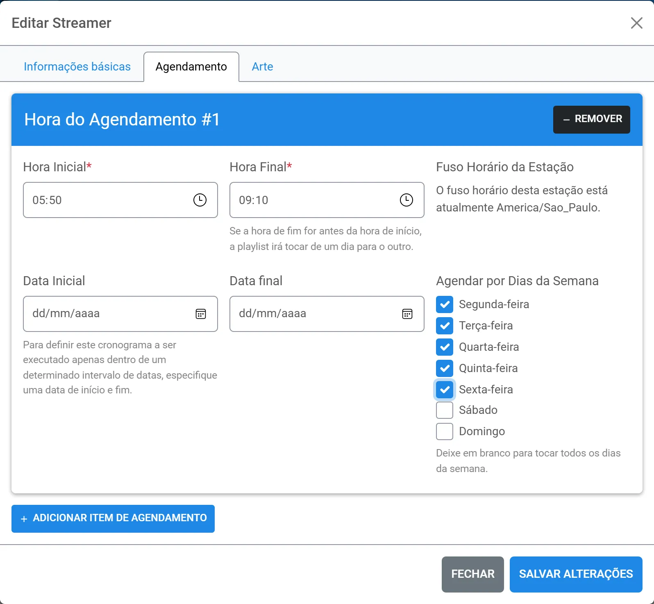Enable the Domingo checkbox
The height and width of the screenshot is (604, 654).
pyautogui.click(x=445, y=431)
